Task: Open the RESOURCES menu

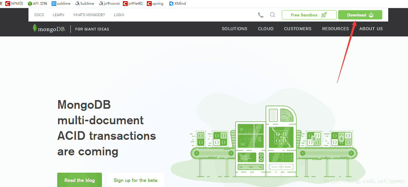Action: (x=335, y=29)
